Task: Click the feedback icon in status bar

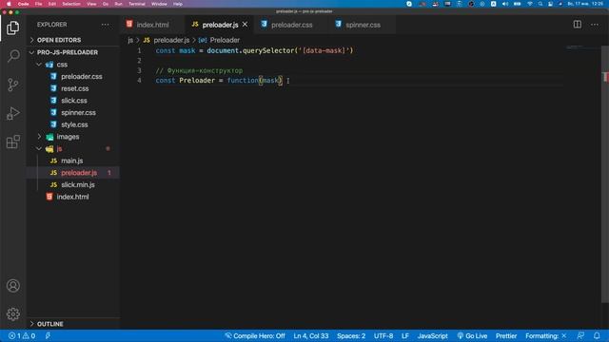Action: click(580, 335)
